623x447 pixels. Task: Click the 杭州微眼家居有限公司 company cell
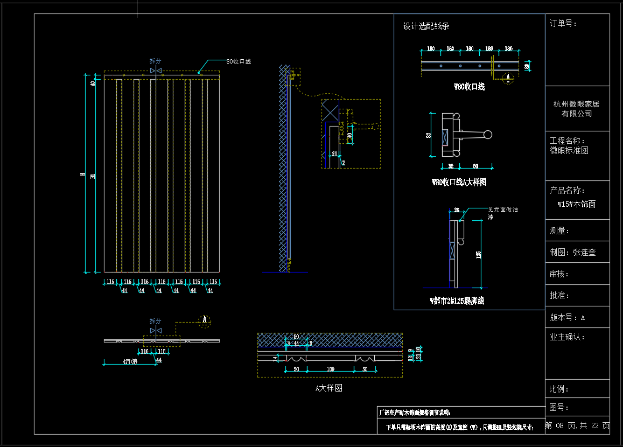coord(577,109)
